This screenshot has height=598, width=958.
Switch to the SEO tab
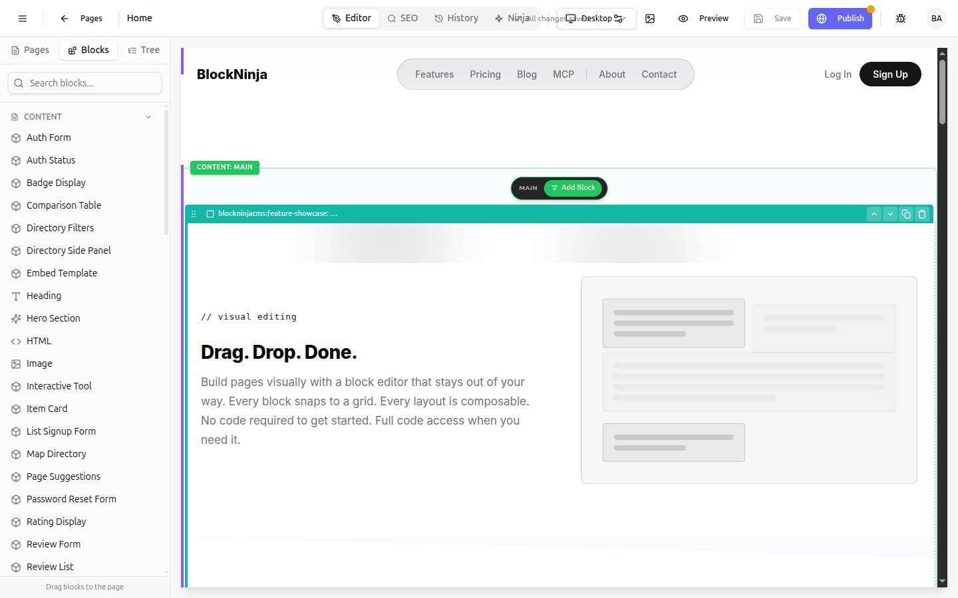click(x=403, y=19)
